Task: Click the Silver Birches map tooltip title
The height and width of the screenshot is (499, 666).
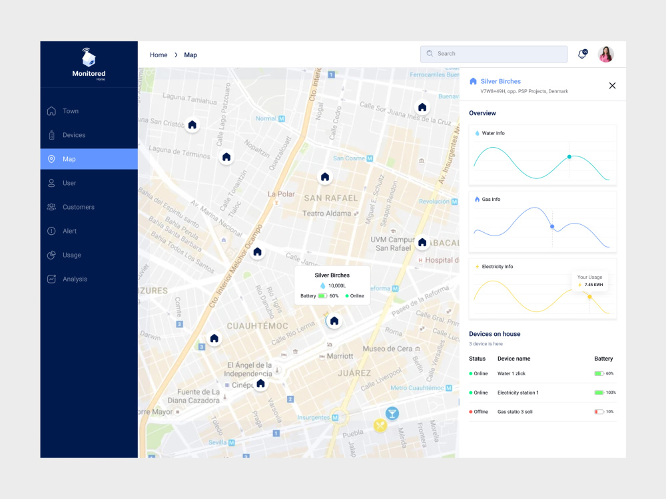Action: 332,275
